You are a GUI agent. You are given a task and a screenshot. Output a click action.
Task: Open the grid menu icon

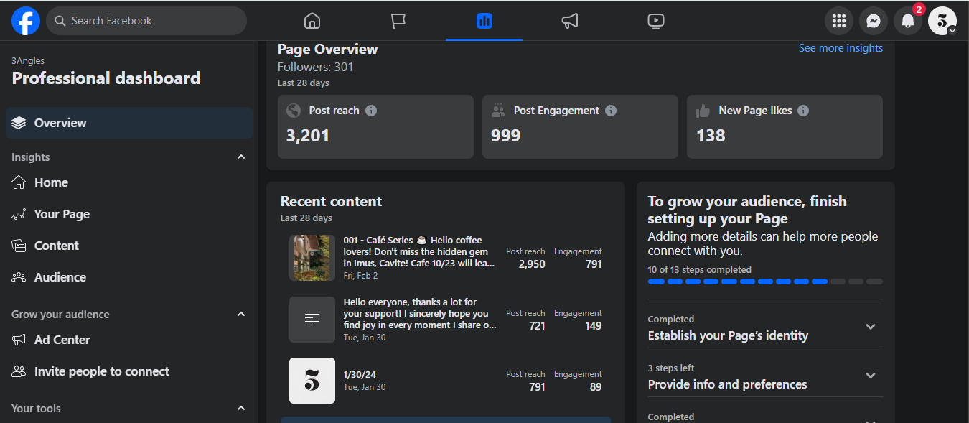click(839, 21)
